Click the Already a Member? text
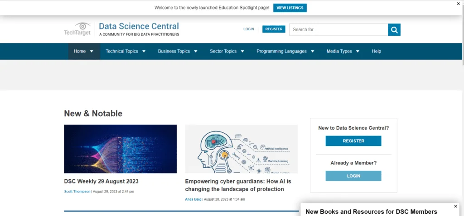This screenshot has width=464, height=216. coord(353,163)
